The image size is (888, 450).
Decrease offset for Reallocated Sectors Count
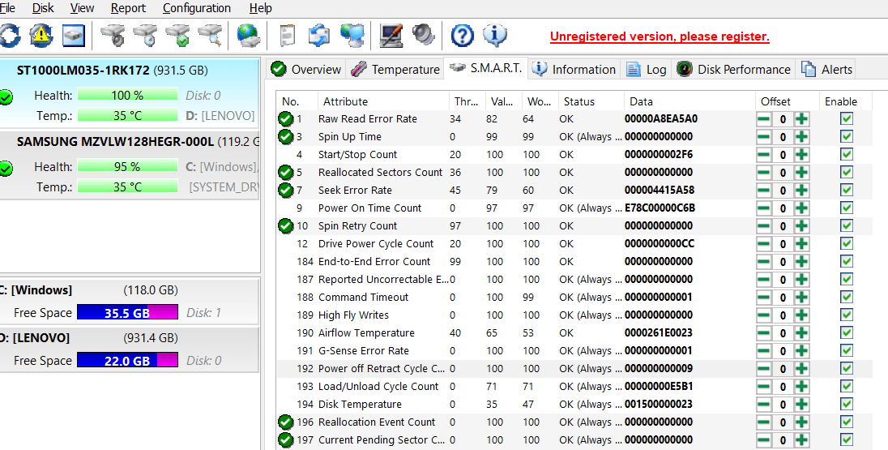click(x=764, y=172)
